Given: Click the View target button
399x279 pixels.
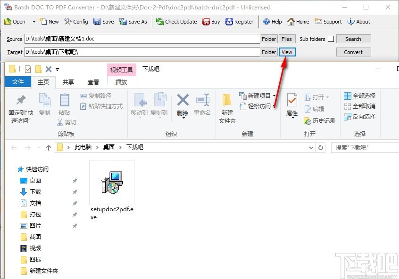Looking at the screenshot, I should pos(287,52).
